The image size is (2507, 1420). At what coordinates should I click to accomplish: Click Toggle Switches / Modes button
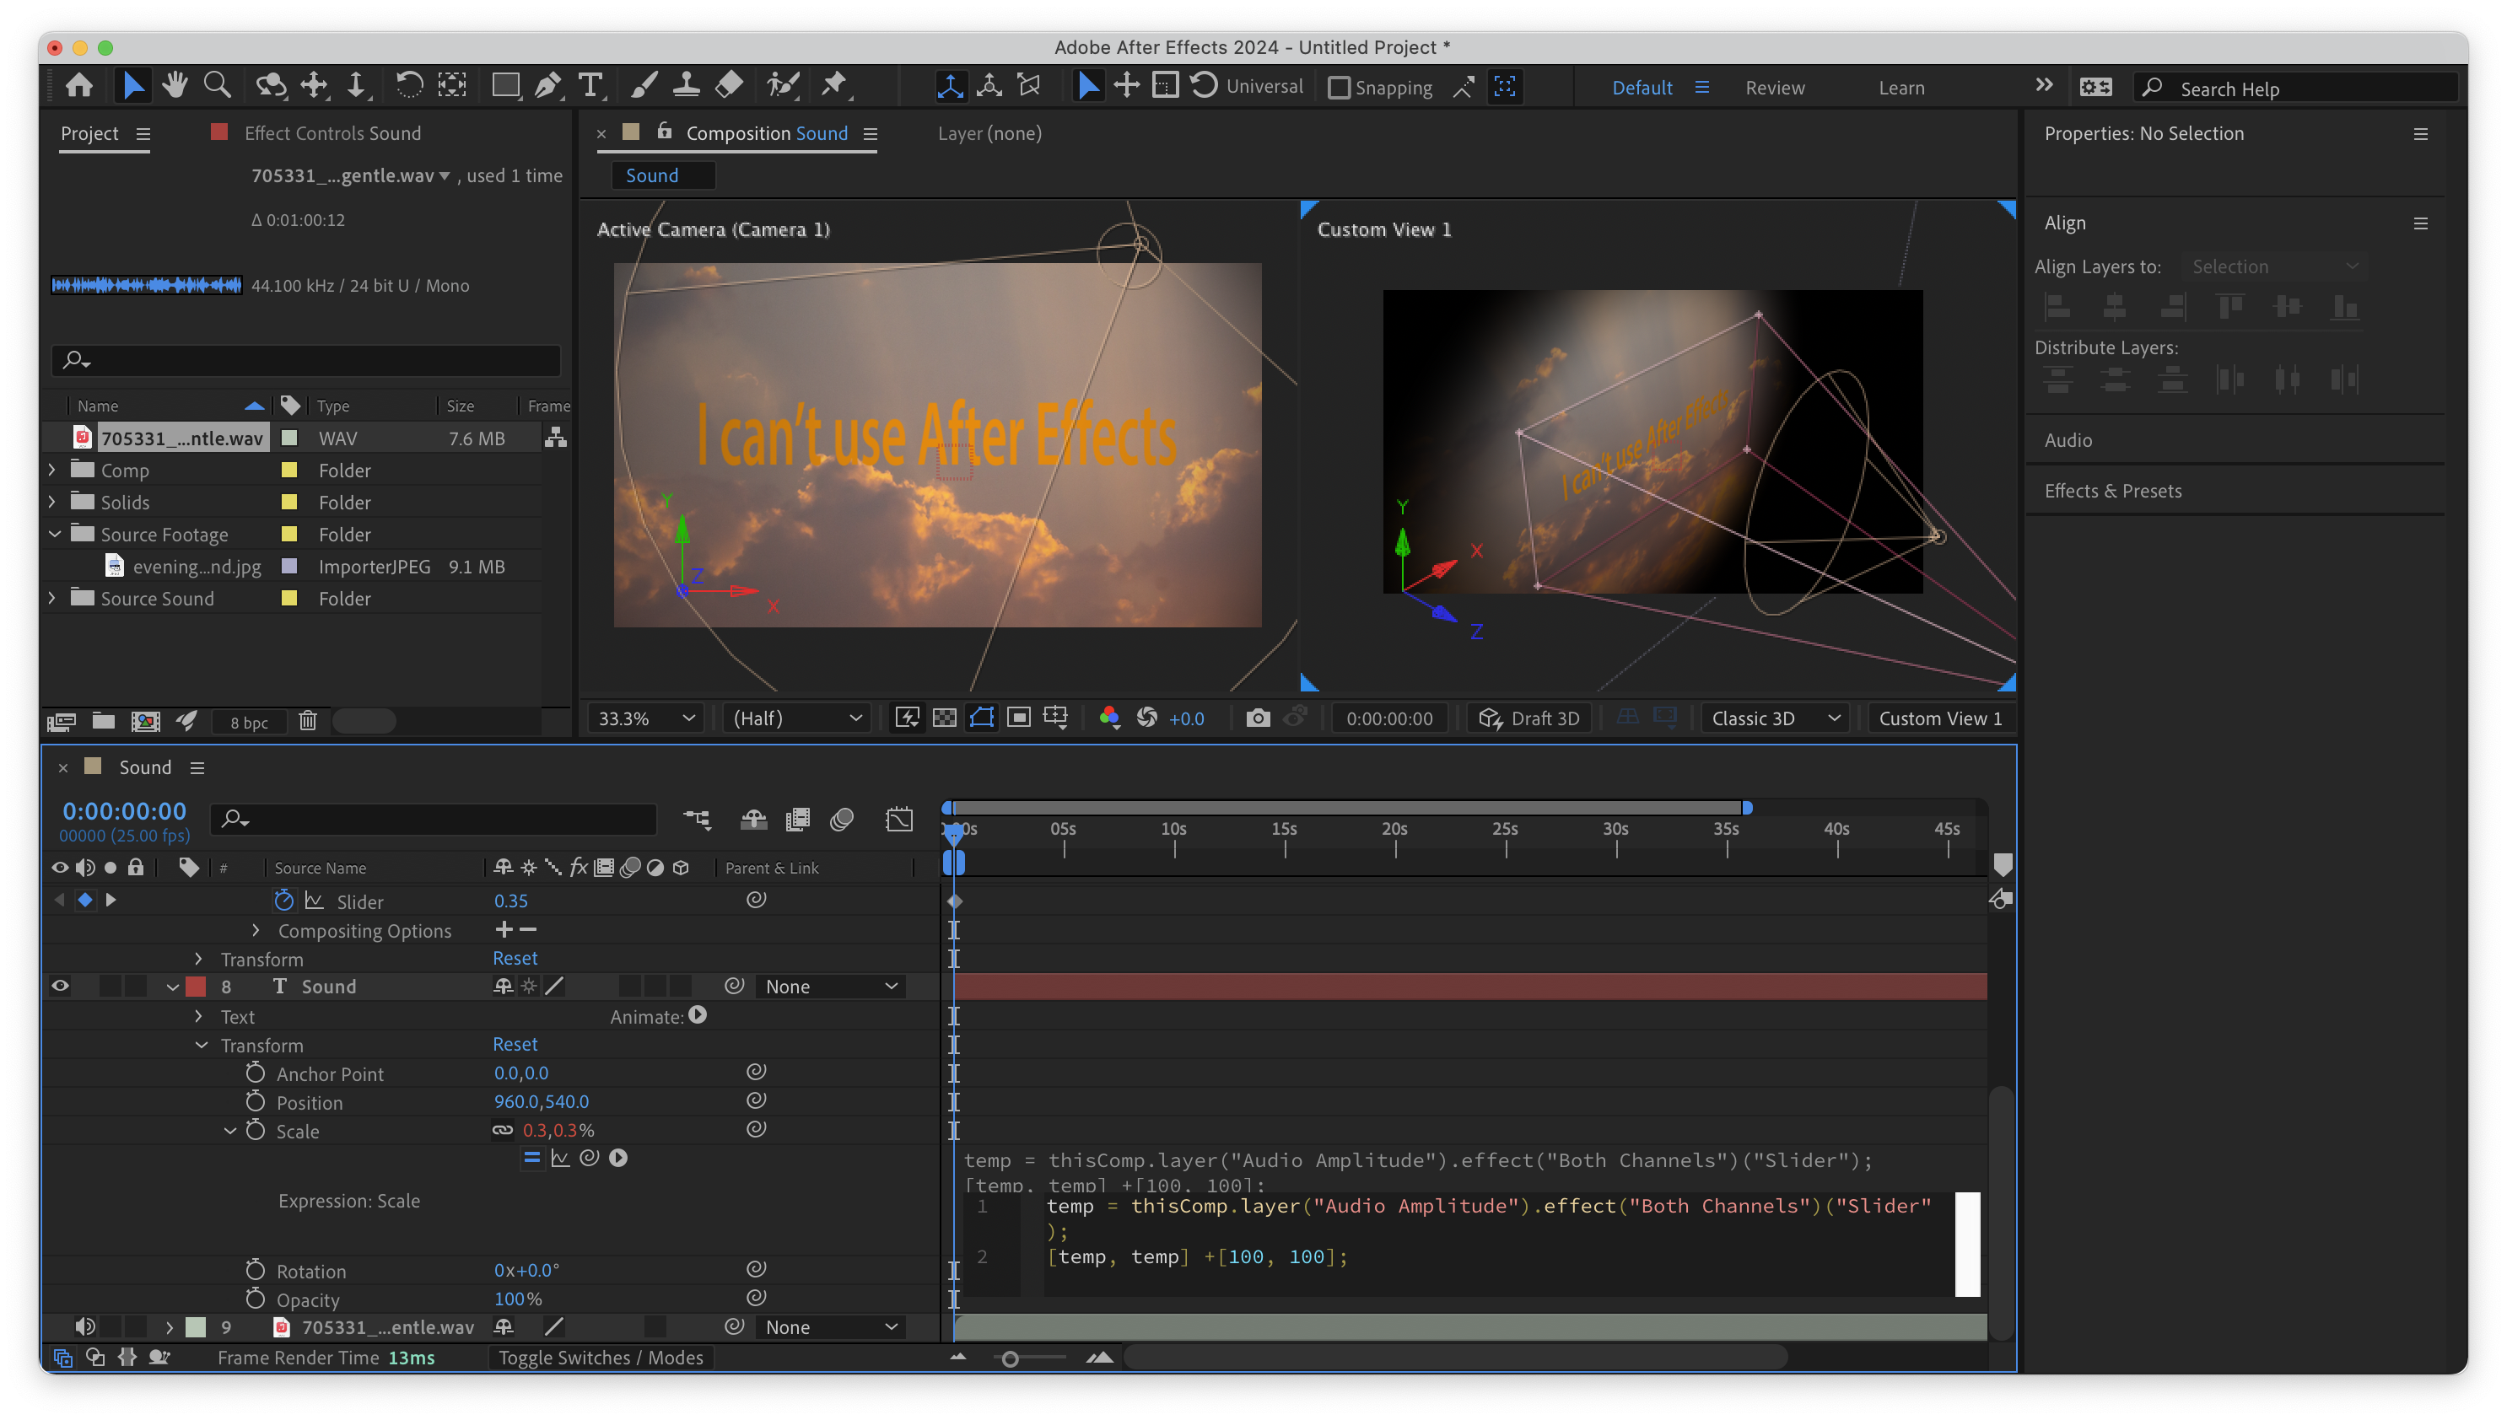click(x=601, y=1358)
